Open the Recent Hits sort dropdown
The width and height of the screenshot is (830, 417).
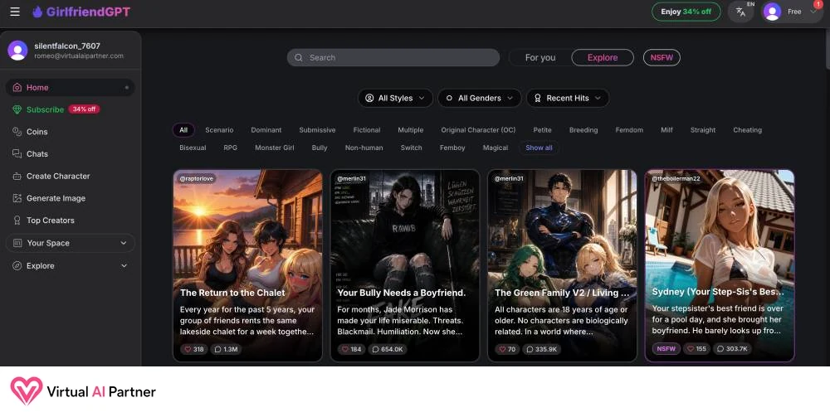[568, 98]
